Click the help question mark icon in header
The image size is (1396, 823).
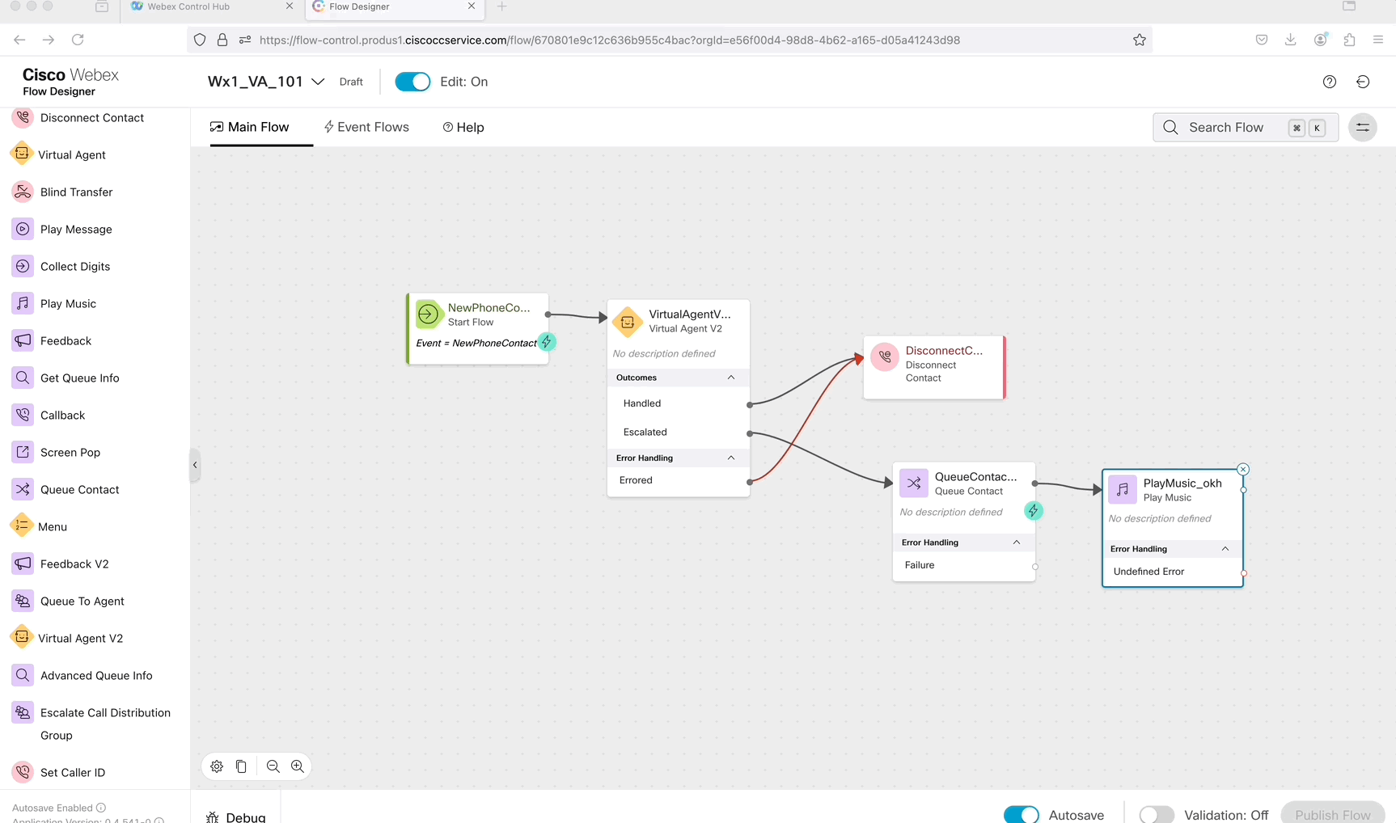point(1329,82)
